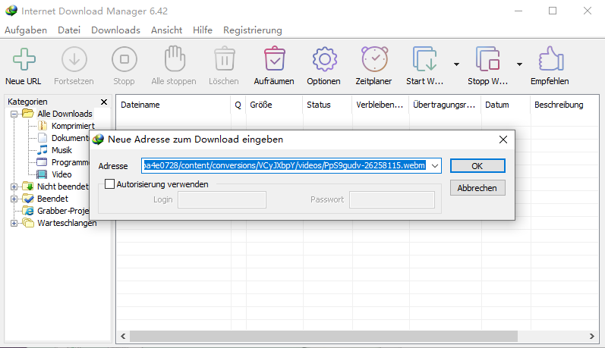605x348 pixels.
Task: Click the Fortsetzen resume icon
Action: 74,59
